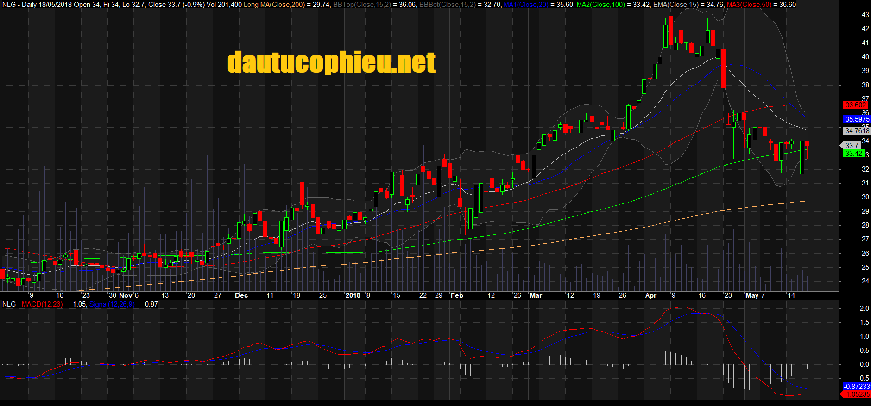
Task: Click the green MA2(Close,100) label
Action: (600, 5)
